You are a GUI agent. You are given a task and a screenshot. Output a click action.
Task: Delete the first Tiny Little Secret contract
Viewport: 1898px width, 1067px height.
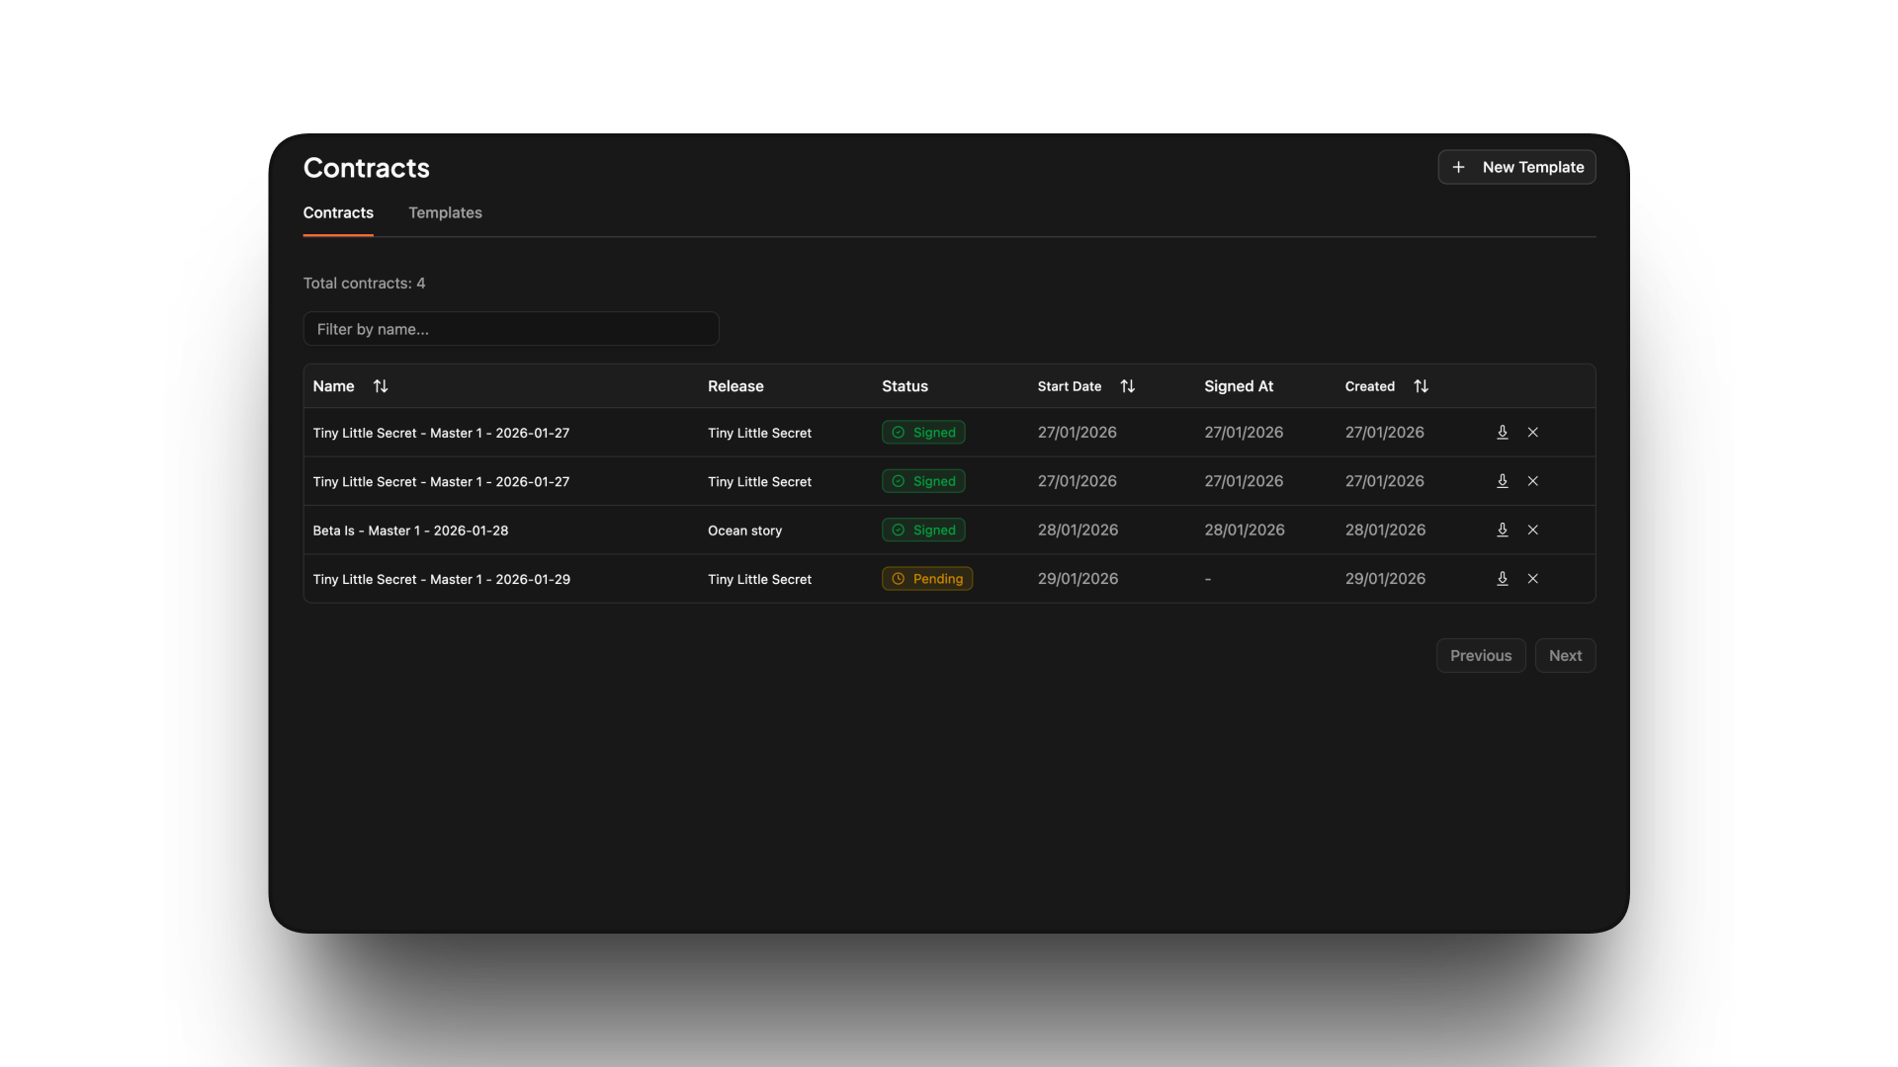tap(1532, 433)
